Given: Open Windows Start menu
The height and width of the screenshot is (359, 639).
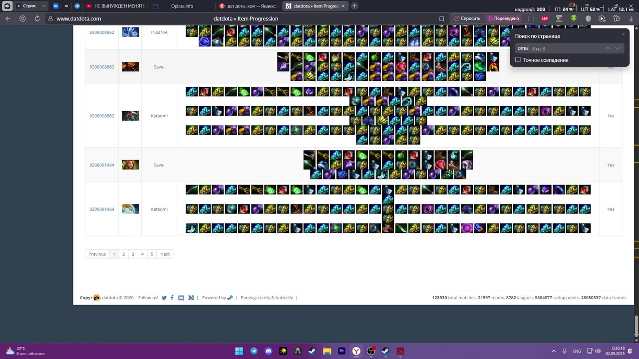Looking at the screenshot, I should [x=239, y=351].
